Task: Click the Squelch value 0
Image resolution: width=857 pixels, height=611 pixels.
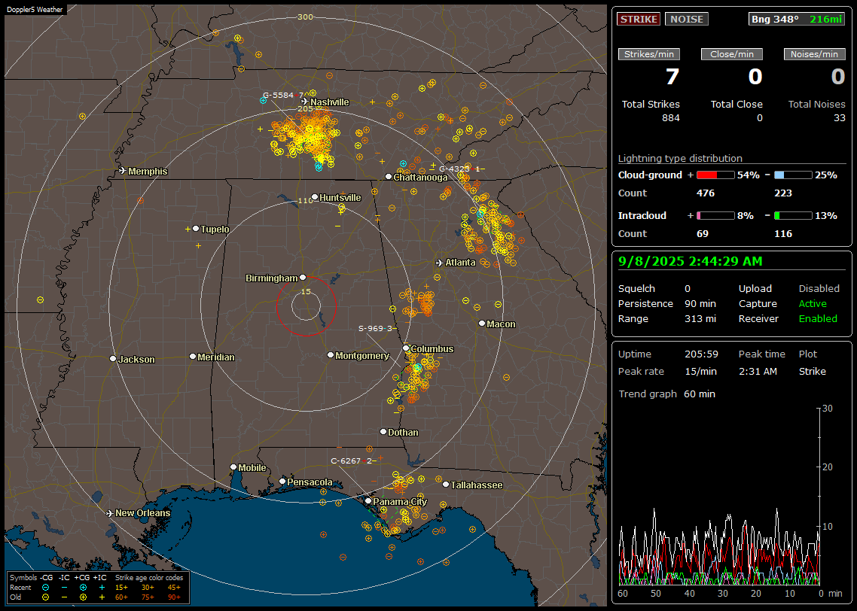Action: (x=688, y=288)
